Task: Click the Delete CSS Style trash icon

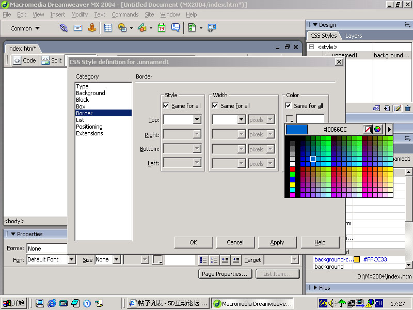Action: click(407, 109)
